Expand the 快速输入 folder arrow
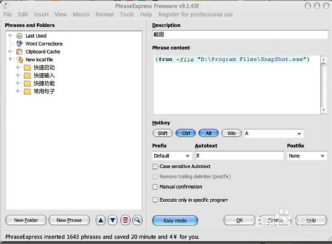This screenshot has width=332, height=244. pyautogui.click(x=18, y=75)
